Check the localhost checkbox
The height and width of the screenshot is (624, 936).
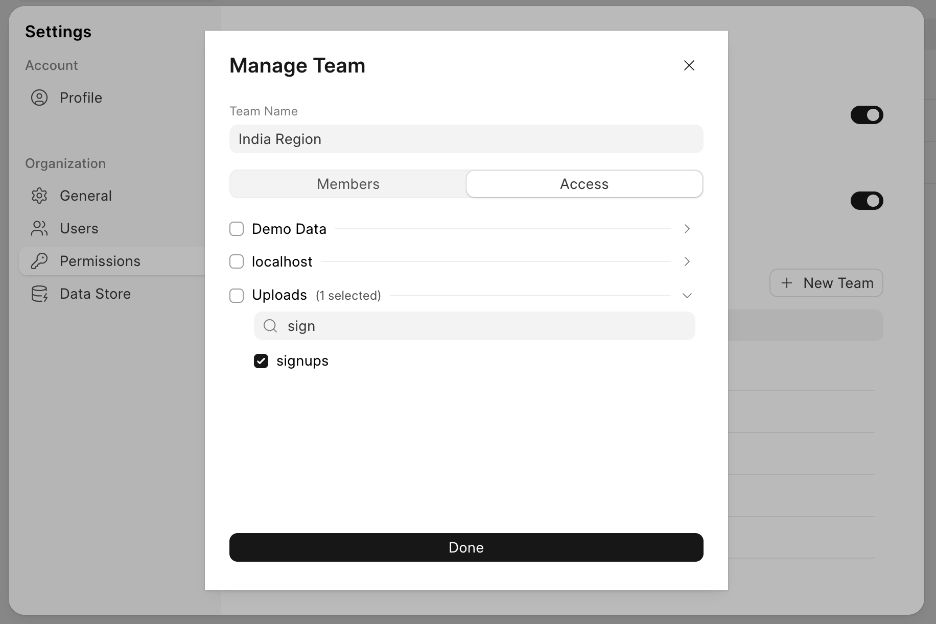[237, 261]
